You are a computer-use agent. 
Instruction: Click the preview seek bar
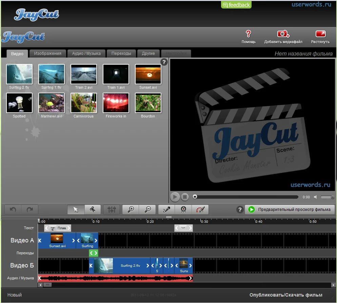(x=245, y=197)
